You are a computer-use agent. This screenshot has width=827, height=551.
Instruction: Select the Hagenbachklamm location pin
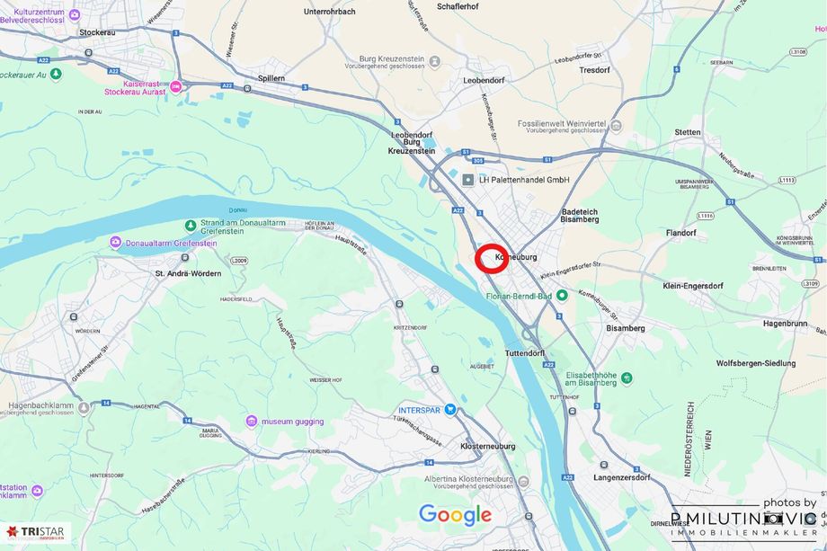[84, 407]
